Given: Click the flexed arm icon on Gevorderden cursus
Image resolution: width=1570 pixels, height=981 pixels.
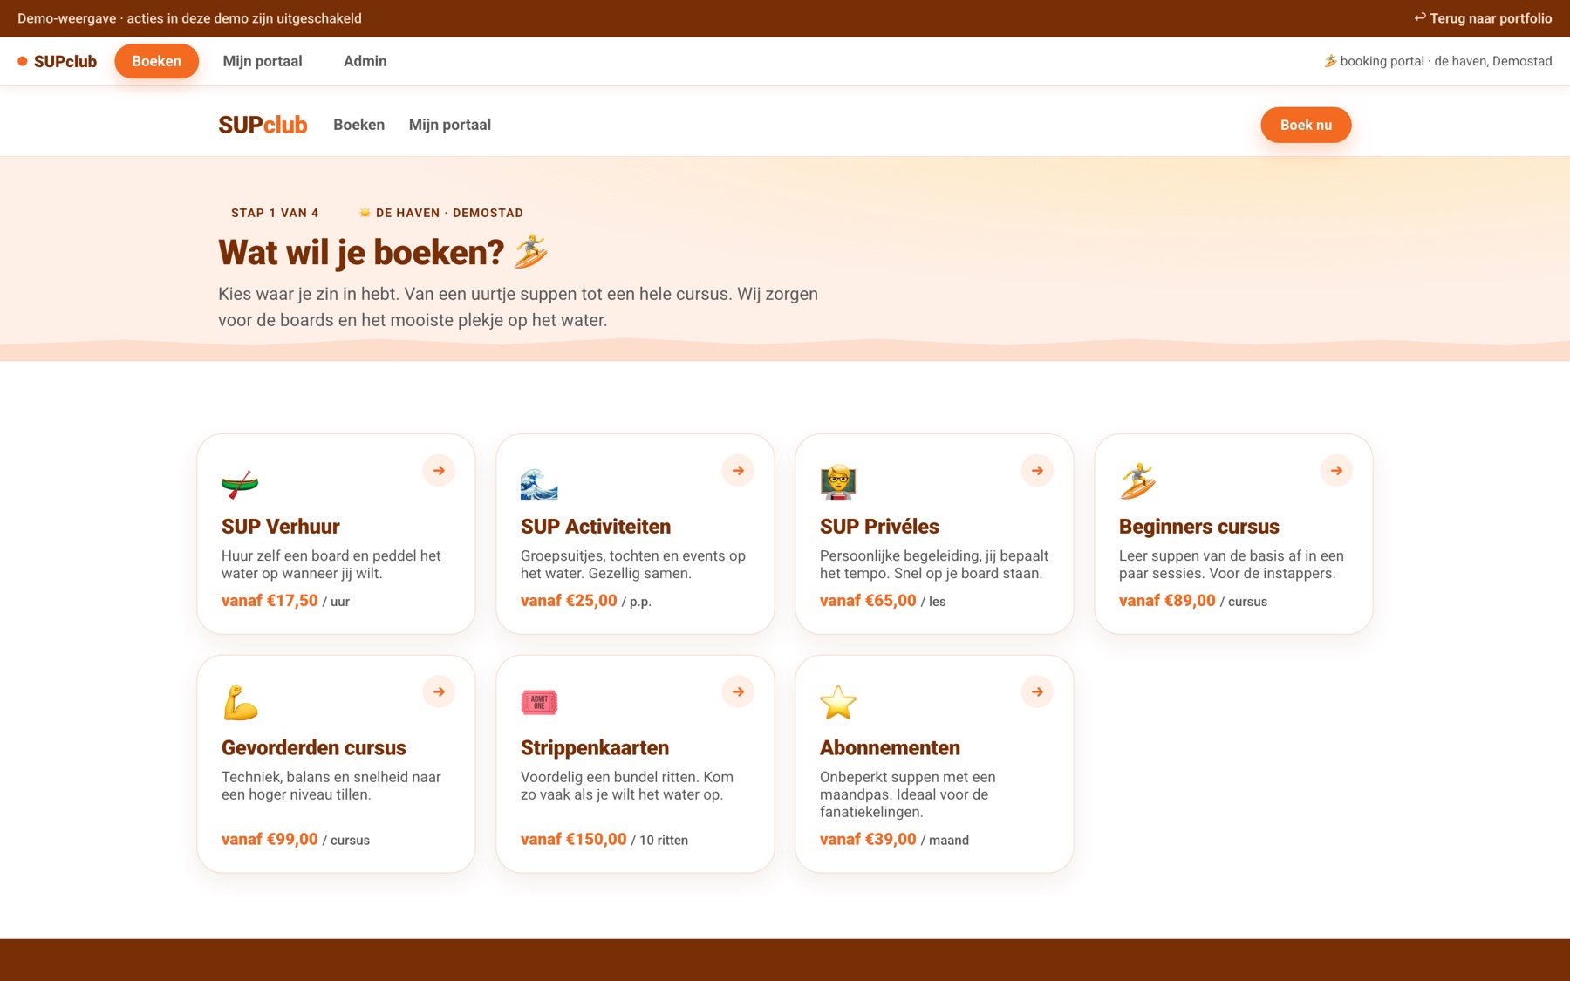Looking at the screenshot, I should click(x=240, y=703).
